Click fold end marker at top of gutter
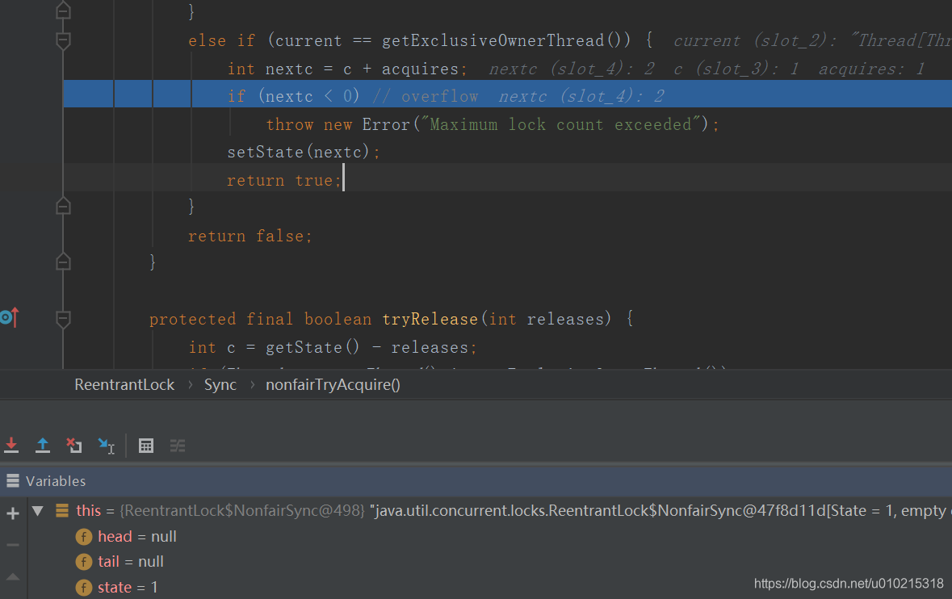Image resolution: width=952 pixels, height=599 pixels. (x=63, y=10)
